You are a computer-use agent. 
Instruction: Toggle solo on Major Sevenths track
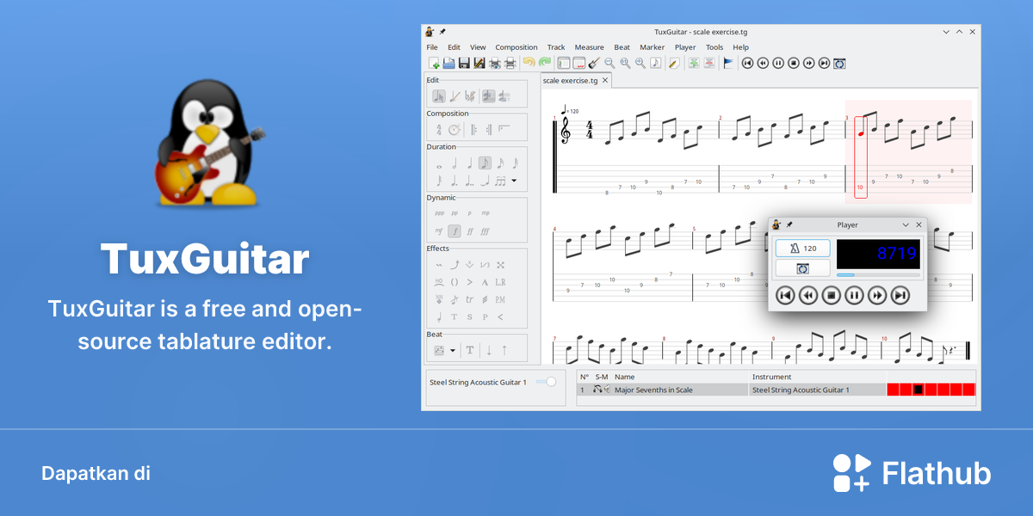point(597,390)
